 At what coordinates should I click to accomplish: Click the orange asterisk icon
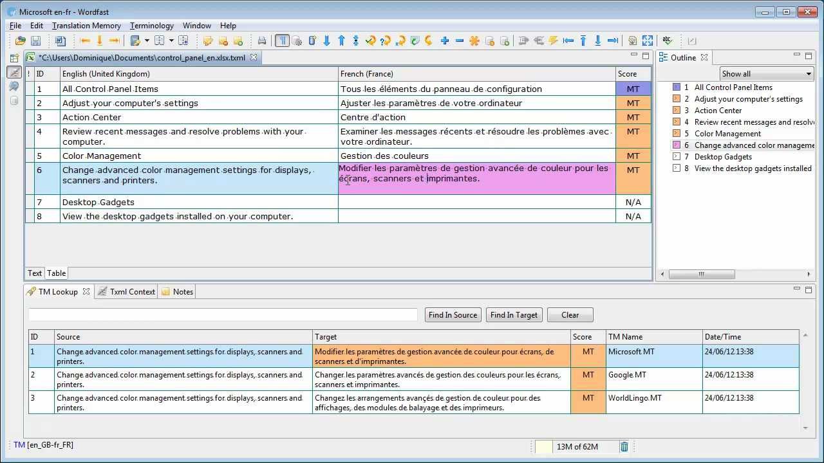(474, 41)
